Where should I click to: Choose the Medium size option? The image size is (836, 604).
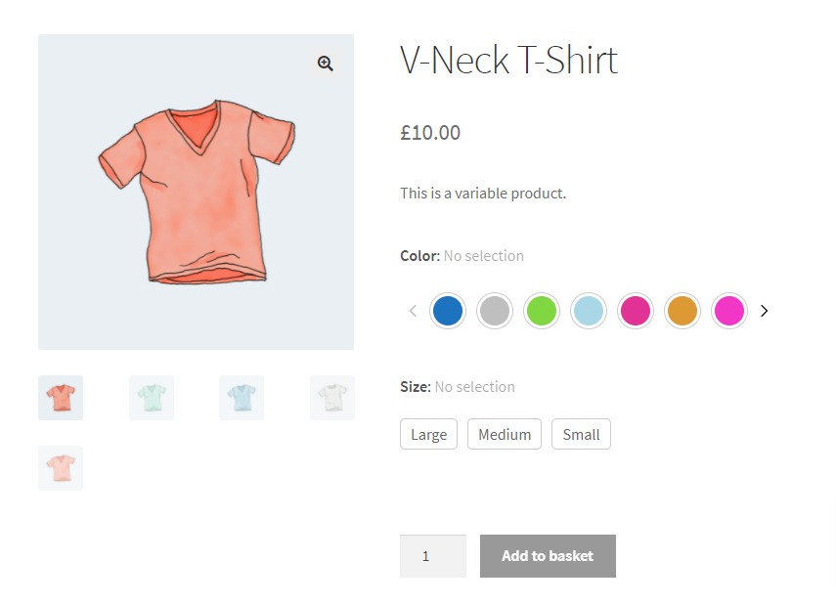point(505,434)
